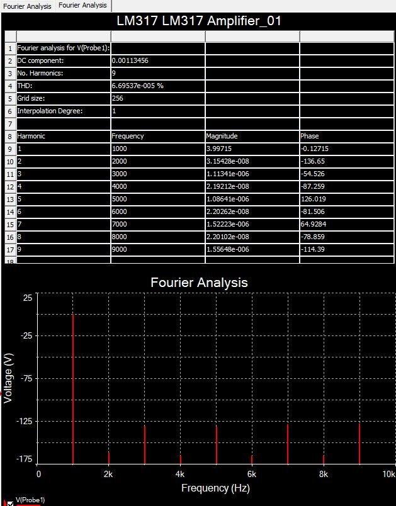Select magnitude cell 2.20262e-008

pyautogui.click(x=252, y=211)
